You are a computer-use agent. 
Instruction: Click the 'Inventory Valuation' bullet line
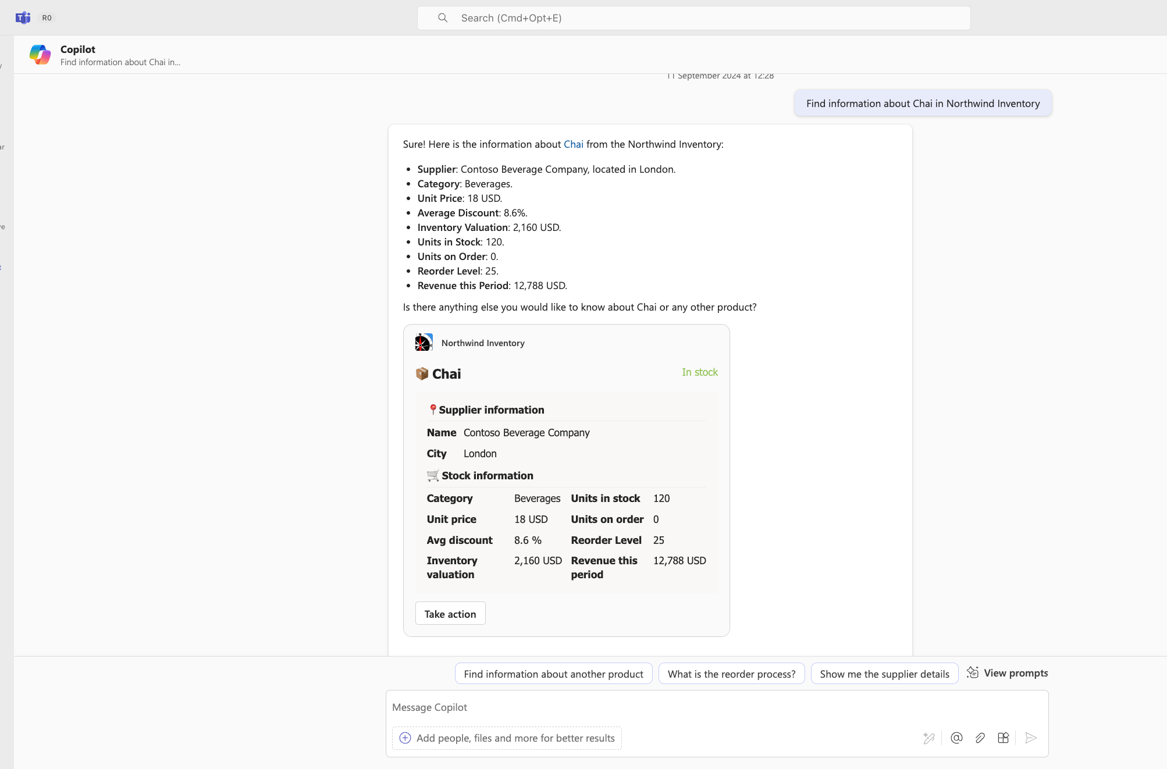coord(489,227)
